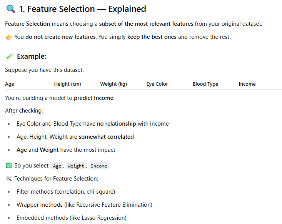
Task: Click the bold 'somewhat correlated' text
Action: 106,137
